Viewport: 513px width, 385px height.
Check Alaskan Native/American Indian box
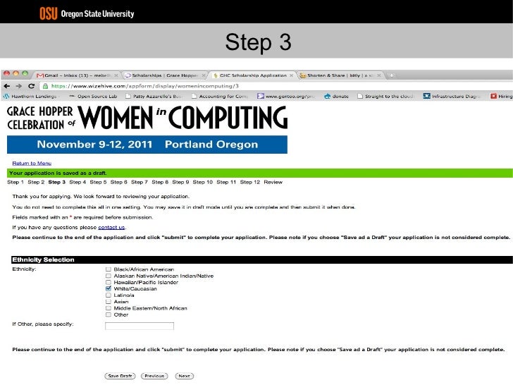[109, 276]
